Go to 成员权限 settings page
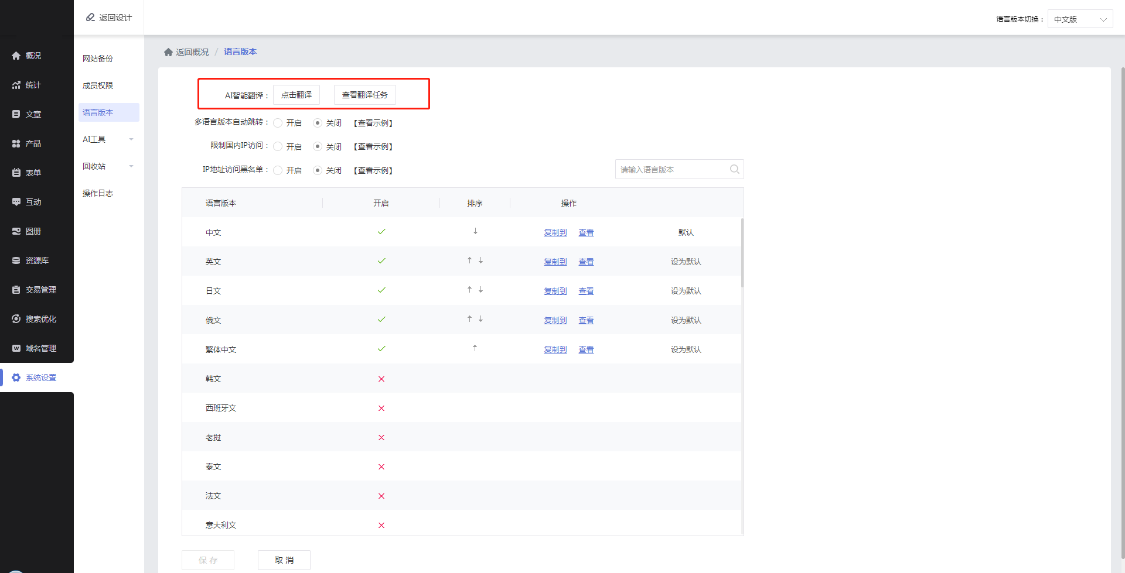 pos(98,85)
